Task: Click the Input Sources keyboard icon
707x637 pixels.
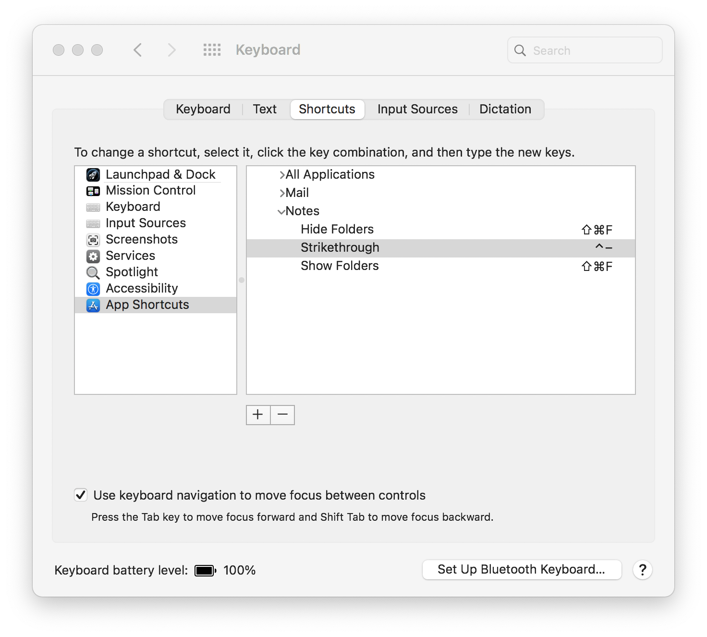Action: coord(93,223)
